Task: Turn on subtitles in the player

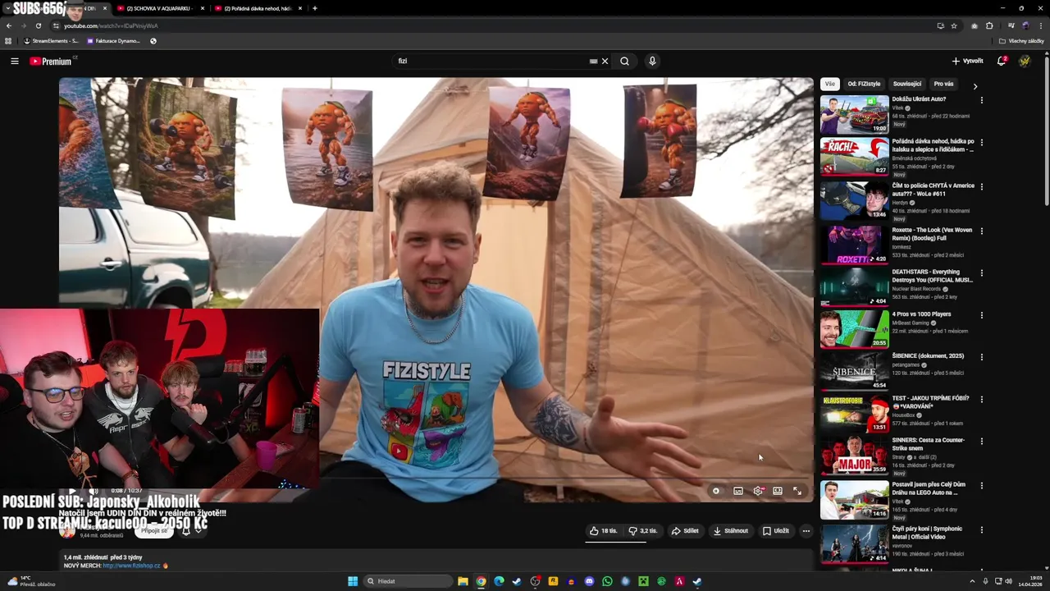Action: (738, 491)
